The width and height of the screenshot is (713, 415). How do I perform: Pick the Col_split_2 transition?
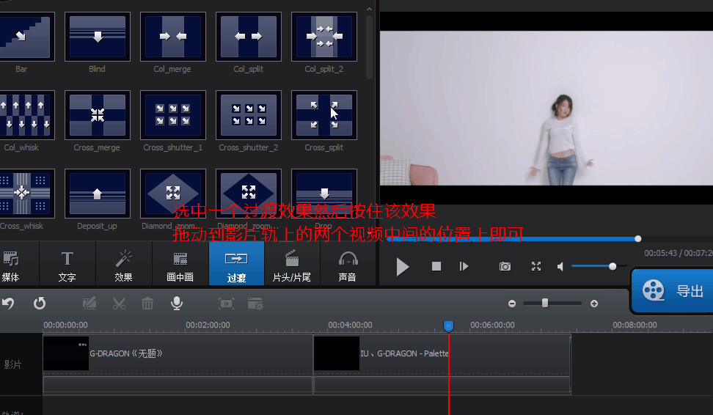coord(323,37)
